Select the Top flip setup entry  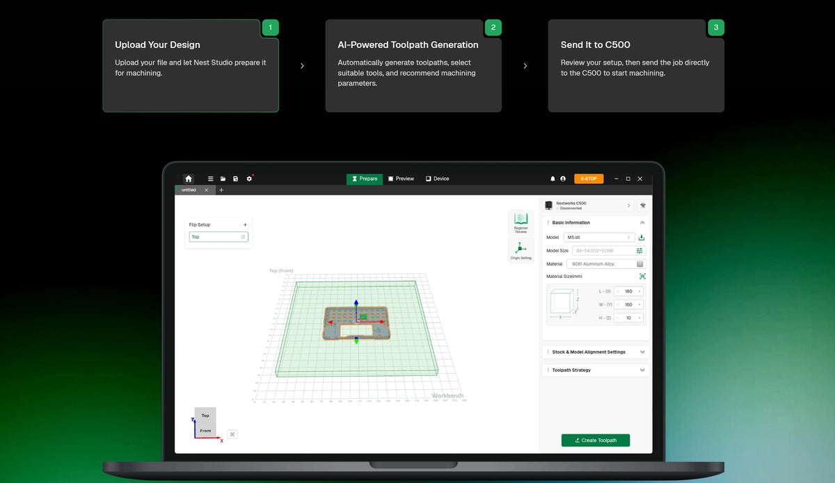click(x=218, y=237)
